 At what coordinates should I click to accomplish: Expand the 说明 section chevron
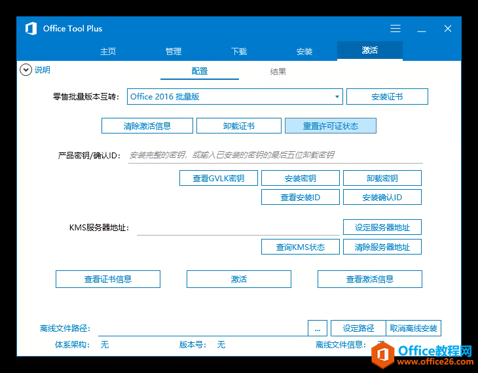click(26, 70)
